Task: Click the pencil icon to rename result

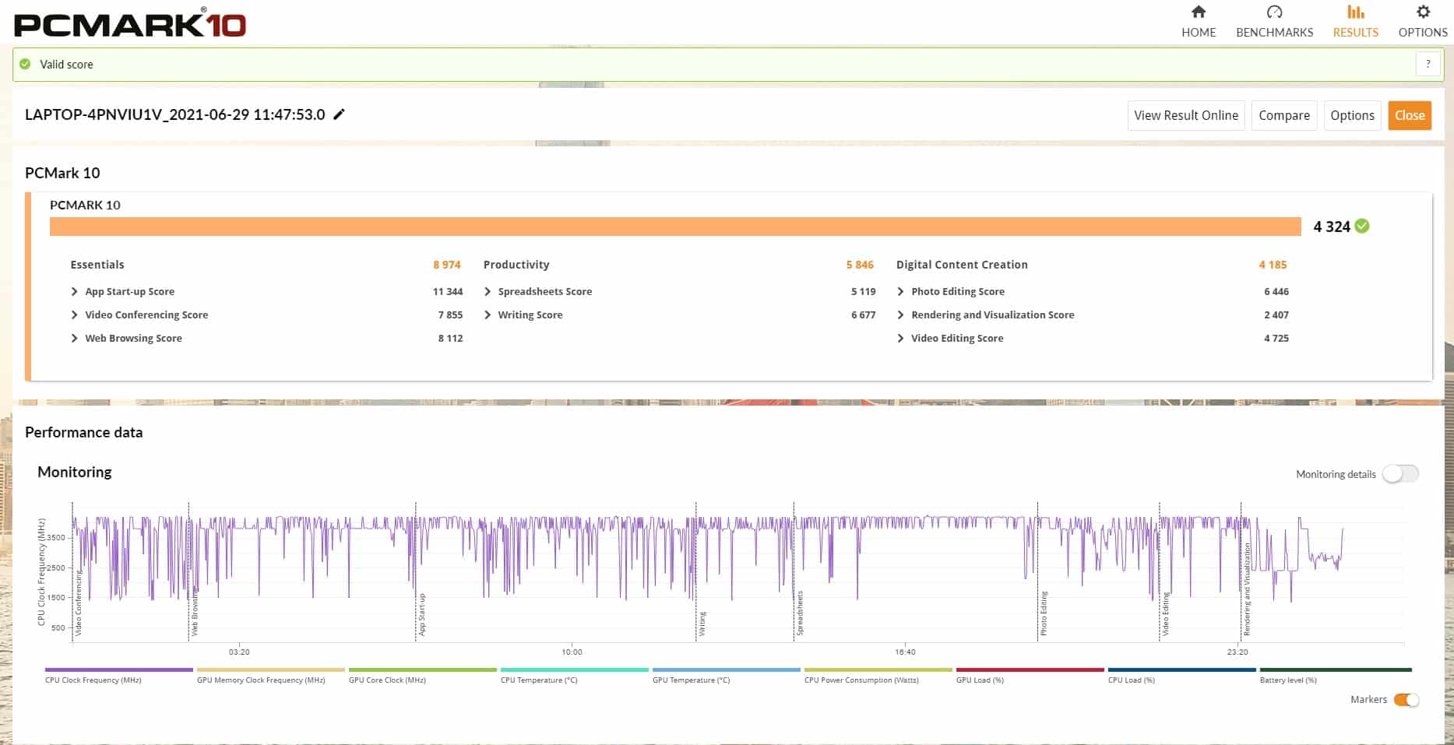Action: (x=339, y=114)
